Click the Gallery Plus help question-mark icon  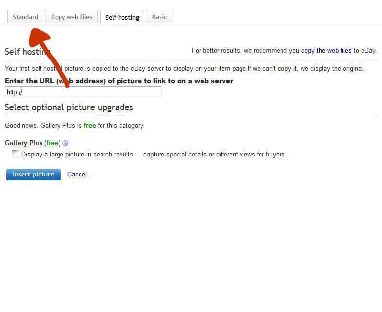coord(65,143)
